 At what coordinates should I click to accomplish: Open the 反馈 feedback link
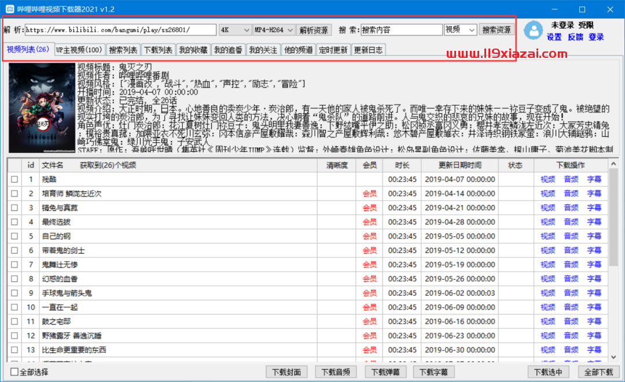click(575, 37)
